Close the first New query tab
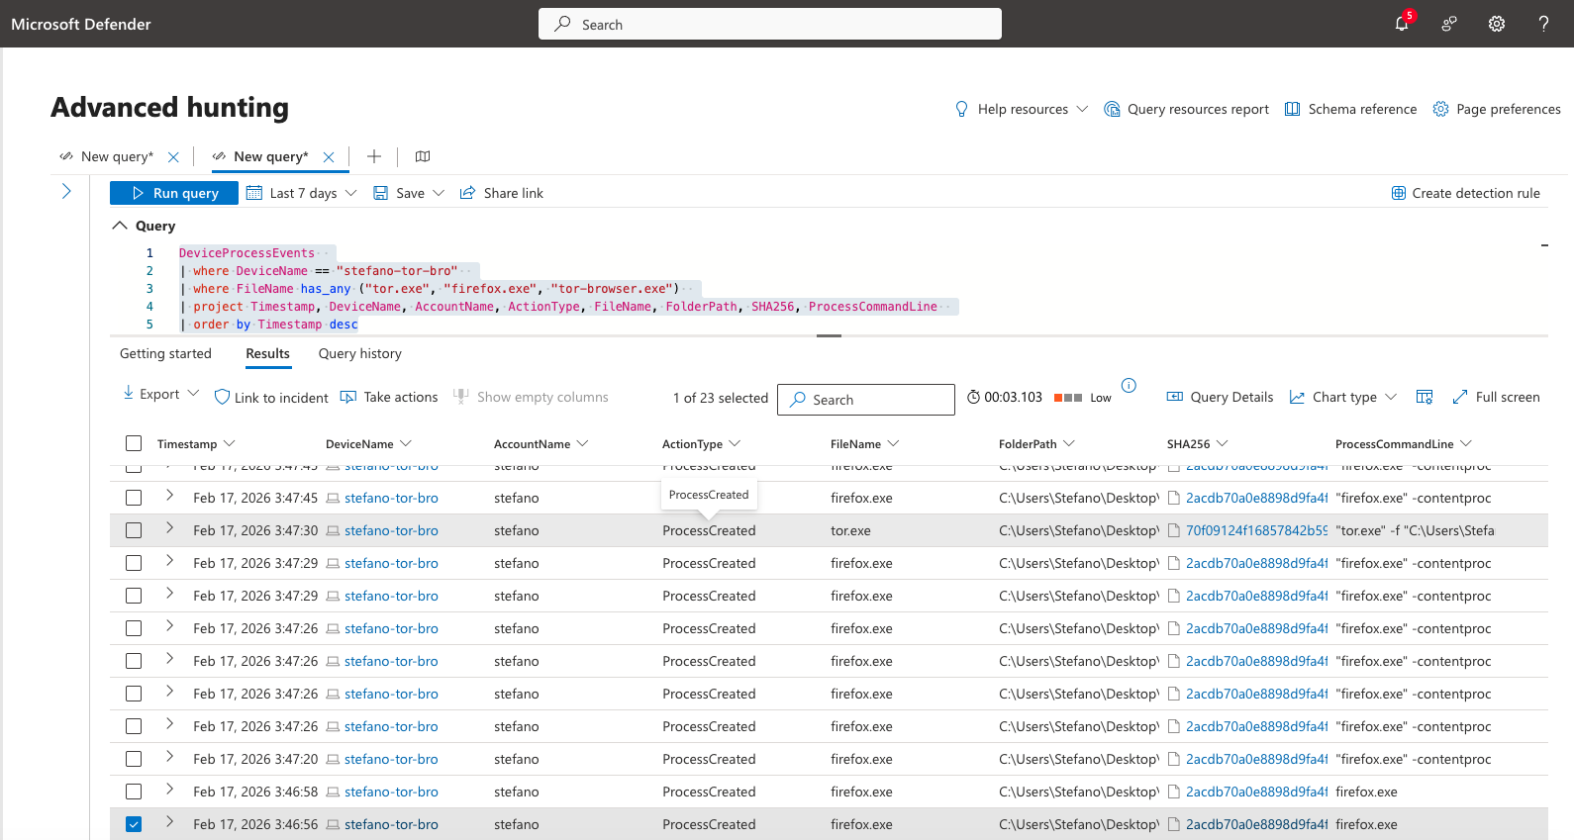Screen dimensions: 1574x840 (173, 157)
